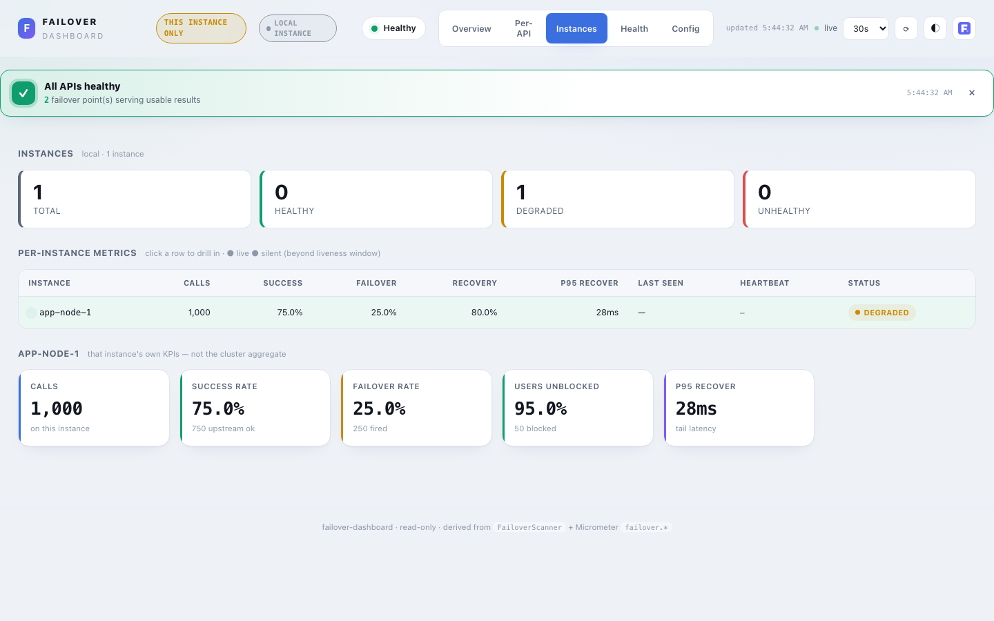Click the FAILOVER column header
Image resolution: width=994 pixels, height=621 pixels.
point(376,283)
